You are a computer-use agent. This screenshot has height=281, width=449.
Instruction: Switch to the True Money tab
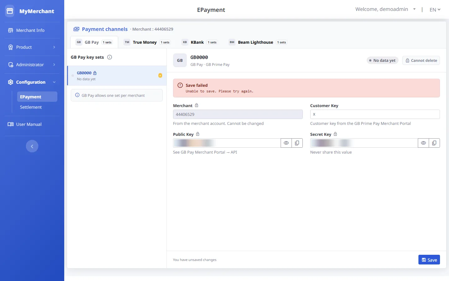coord(147,42)
